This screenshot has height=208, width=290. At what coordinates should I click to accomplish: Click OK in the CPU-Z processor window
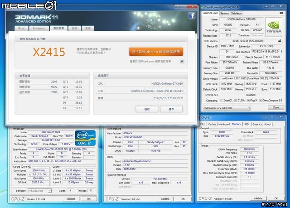[x=89, y=199]
